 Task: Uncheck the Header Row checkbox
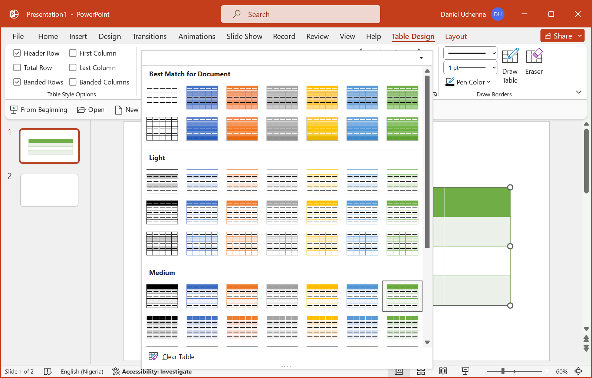17,53
